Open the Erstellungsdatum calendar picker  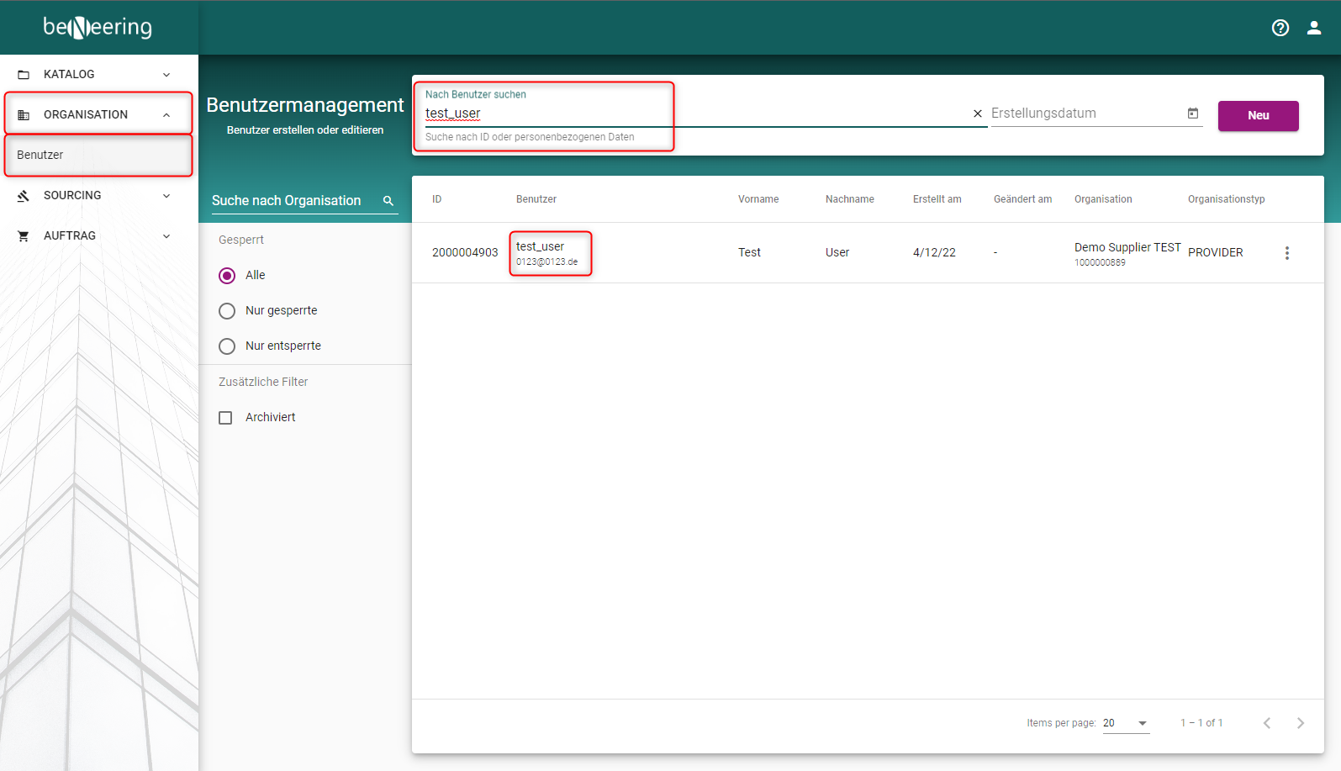coord(1192,114)
